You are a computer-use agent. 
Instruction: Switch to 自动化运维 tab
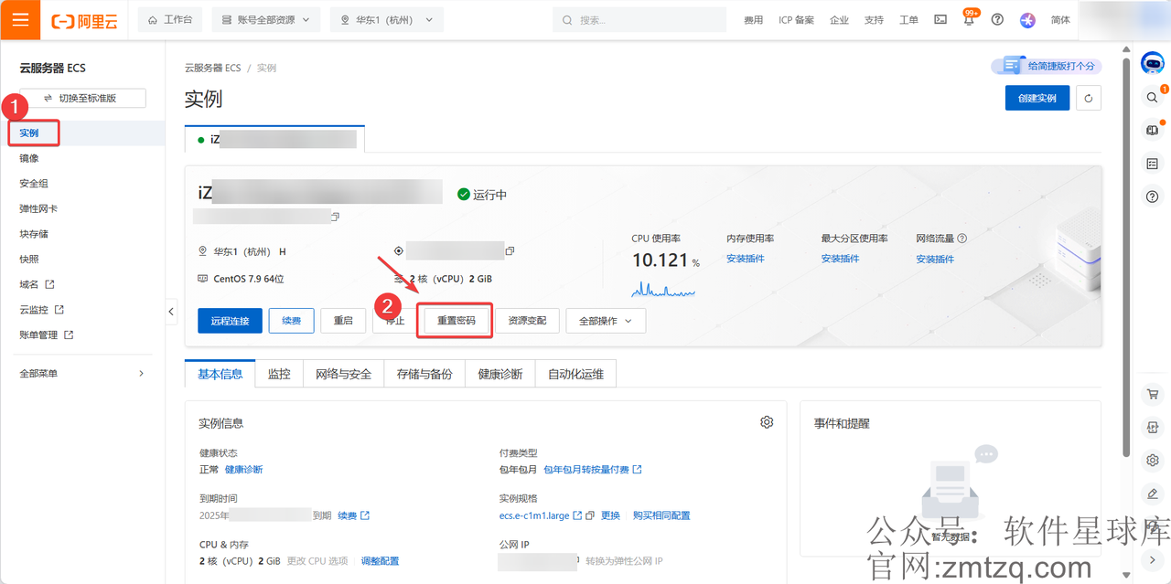pos(575,374)
